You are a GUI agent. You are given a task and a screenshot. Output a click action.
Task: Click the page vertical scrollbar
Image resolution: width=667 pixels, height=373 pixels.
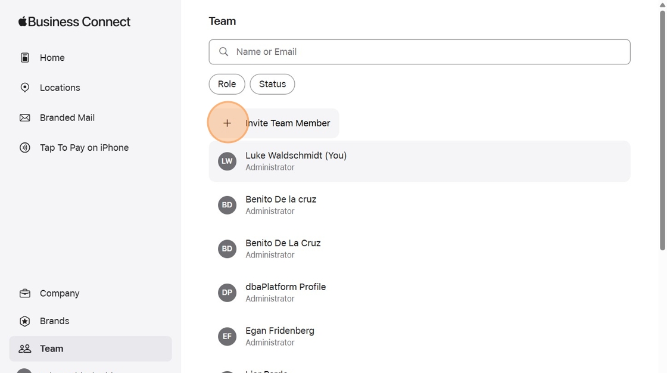(662, 130)
